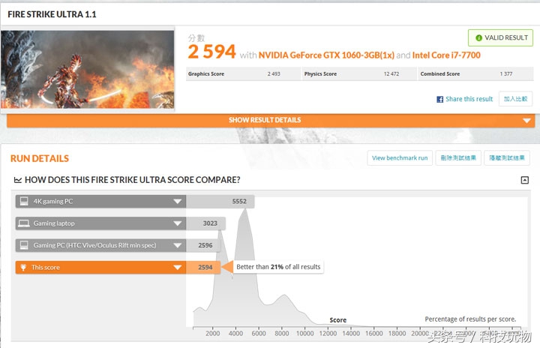Open the Intel Core i7-7700 link
Image resolution: width=540 pixels, height=348 pixels.
coord(447,55)
